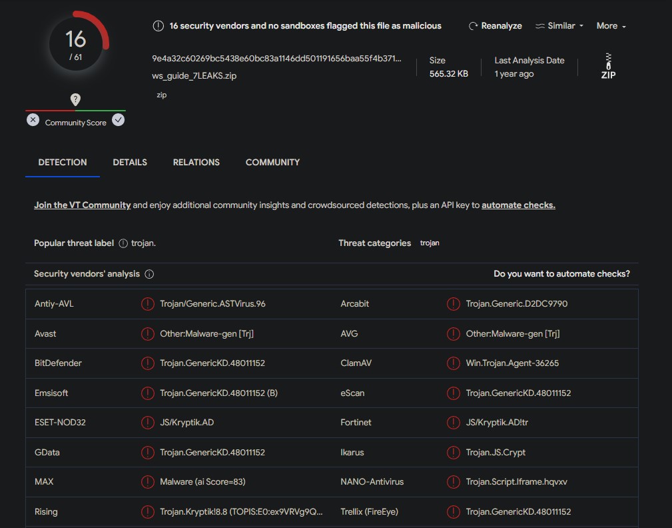This screenshot has width=672, height=528.
Task: Click Last Analysis Date 1 year ago
Action: [514, 74]
